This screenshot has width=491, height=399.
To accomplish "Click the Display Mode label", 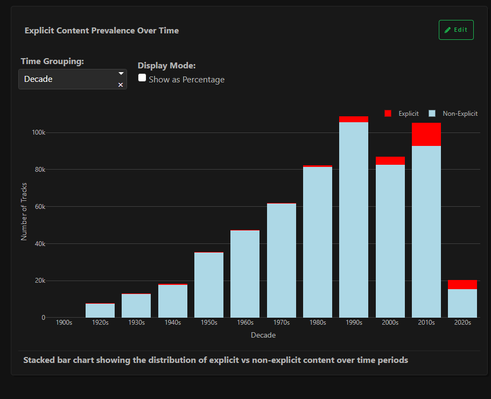I will tap(166, 66).
